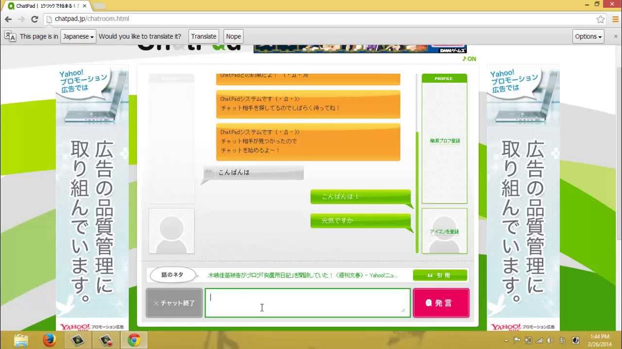Viewport: 622px width, 349px height.
Task: Open the 木嶋佳苗被告 Yahoo news topic link
Action: [303, 275]
